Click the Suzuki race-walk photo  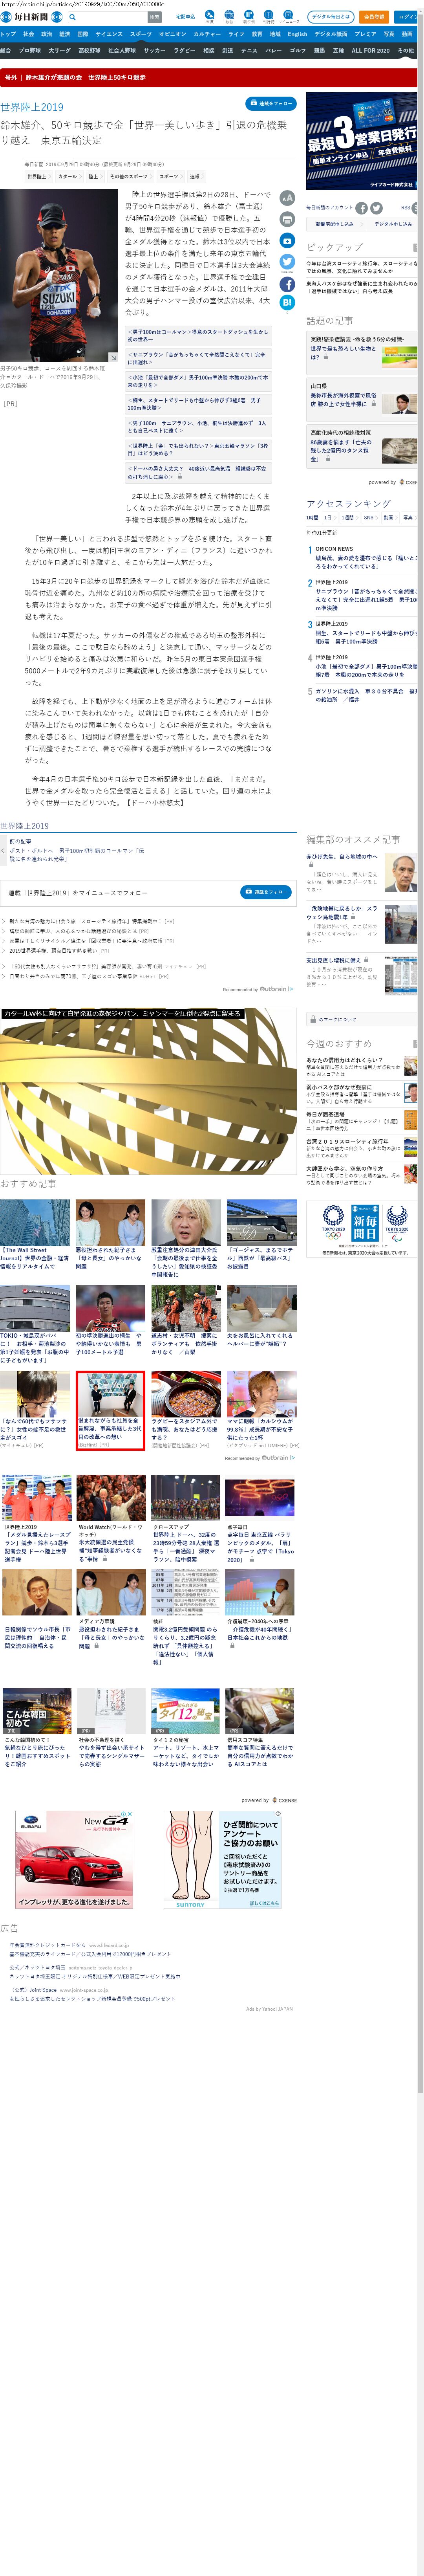[59, 275]
